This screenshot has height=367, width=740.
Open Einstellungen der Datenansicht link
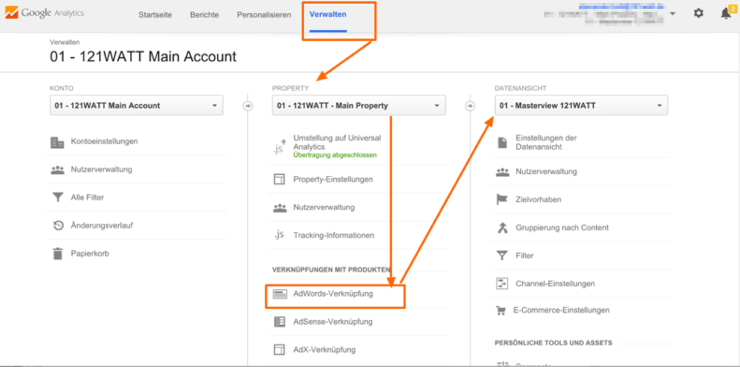[x=547, y=143]
